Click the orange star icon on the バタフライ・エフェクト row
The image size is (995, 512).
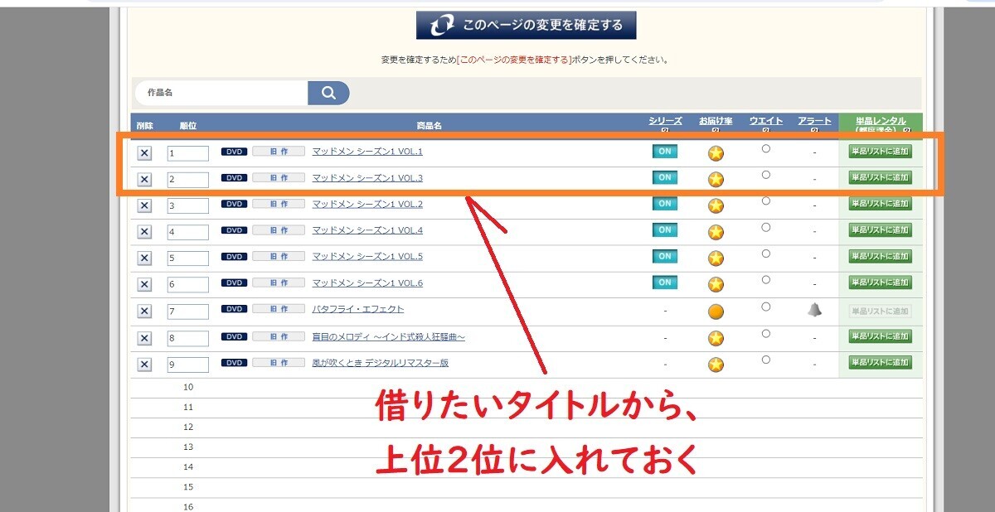(x=715, y=311)
